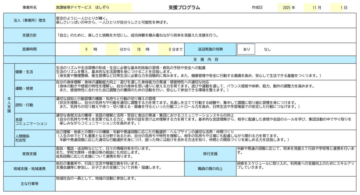The width and height of the screenshot is (360, 195).
Task: Click the office name field 放課後等デイサービス ほしぞら
Action: tap(94, 7)
